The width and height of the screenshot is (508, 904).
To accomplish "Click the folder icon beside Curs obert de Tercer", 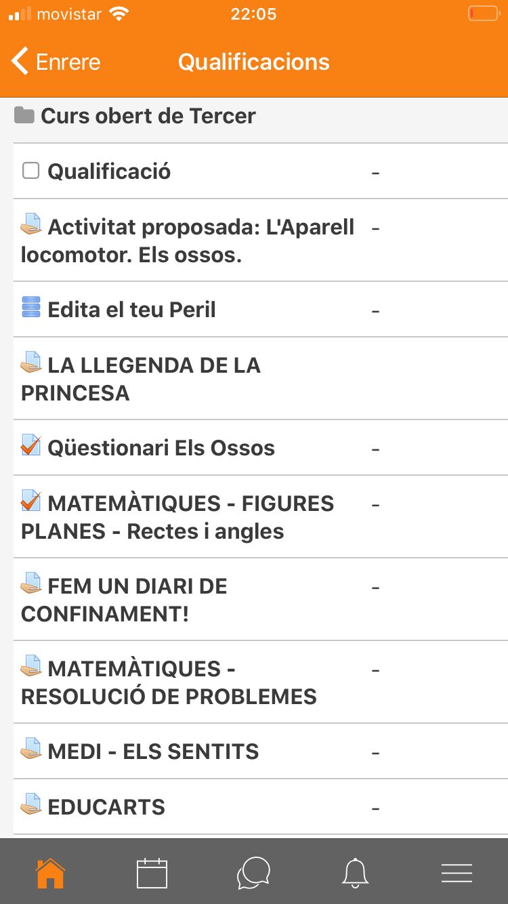I will (x=24, y=115).
